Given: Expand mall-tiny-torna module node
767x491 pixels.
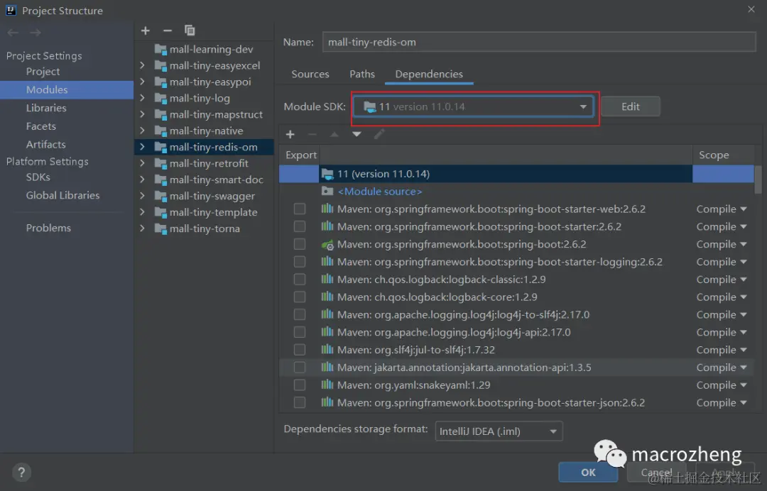Looking at the screenshot, I should (x=142, y=228).
